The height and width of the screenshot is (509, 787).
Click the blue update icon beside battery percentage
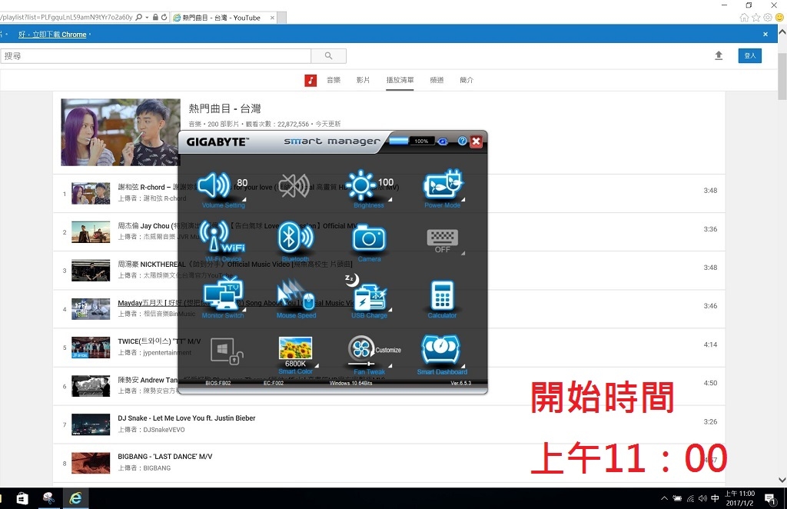click(442, 141)
